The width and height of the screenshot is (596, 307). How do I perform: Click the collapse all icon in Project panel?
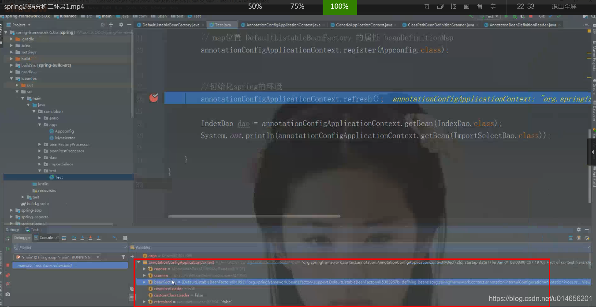click(x=112, y=25)
